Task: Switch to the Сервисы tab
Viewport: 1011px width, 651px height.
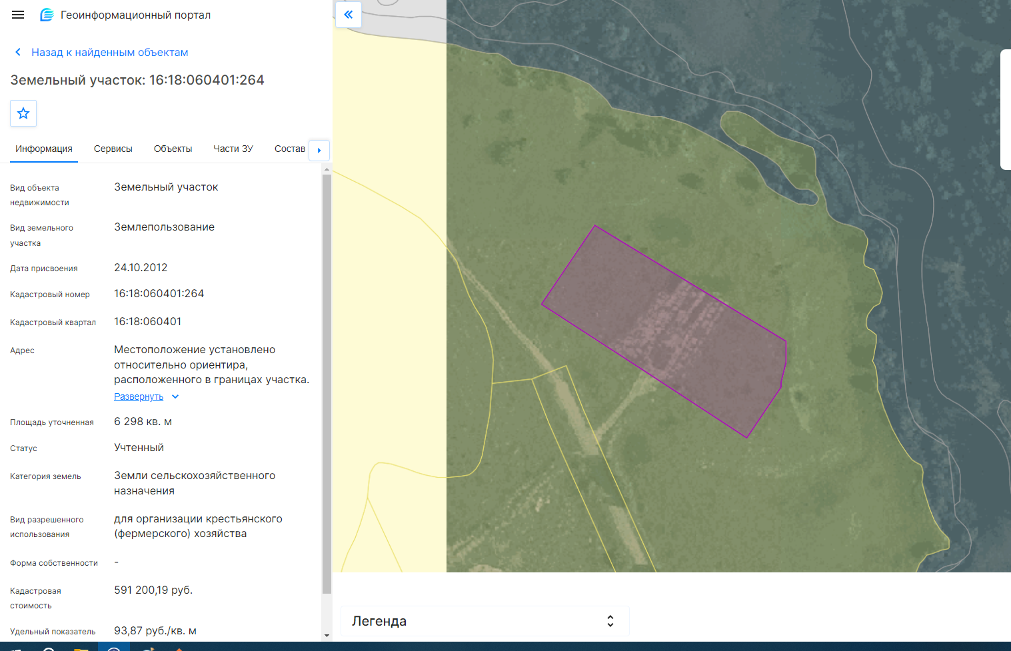Action: click(x=113, y=149)
